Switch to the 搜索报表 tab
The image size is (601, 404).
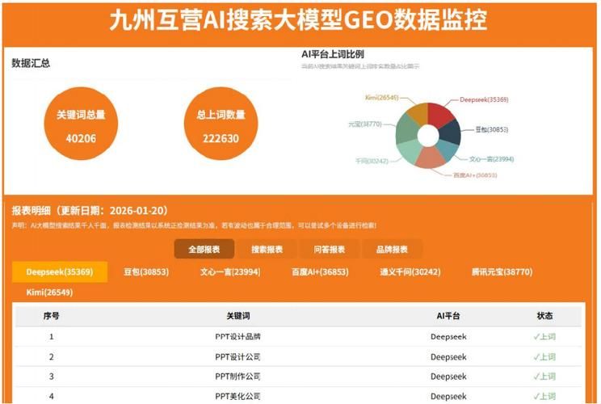click(267, 250)
